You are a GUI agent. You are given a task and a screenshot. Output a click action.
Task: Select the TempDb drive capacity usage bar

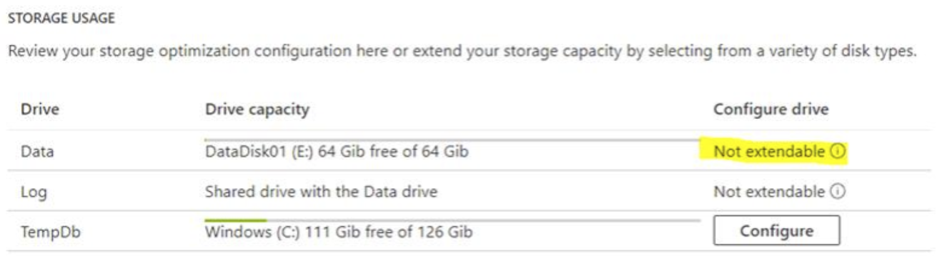click(452, 220)
